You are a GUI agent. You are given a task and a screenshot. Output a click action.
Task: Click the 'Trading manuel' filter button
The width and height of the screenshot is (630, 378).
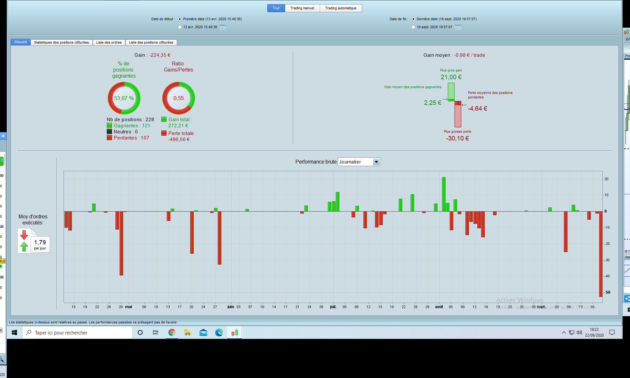pos(302,8)
